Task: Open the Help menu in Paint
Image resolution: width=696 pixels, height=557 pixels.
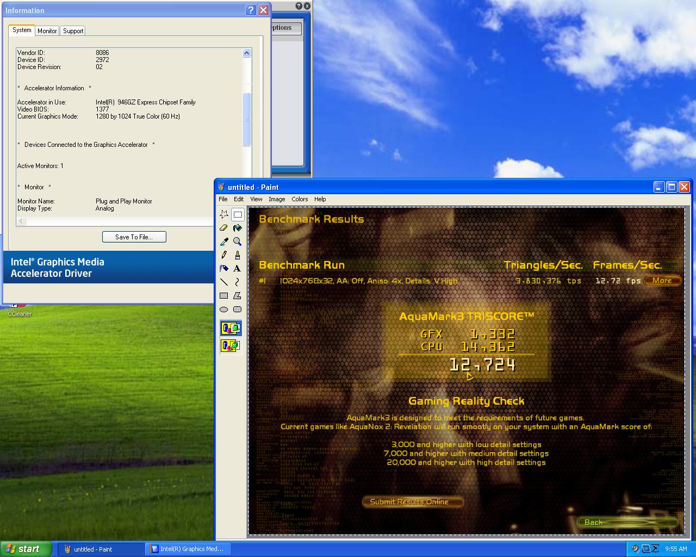Action: point(320,199)
